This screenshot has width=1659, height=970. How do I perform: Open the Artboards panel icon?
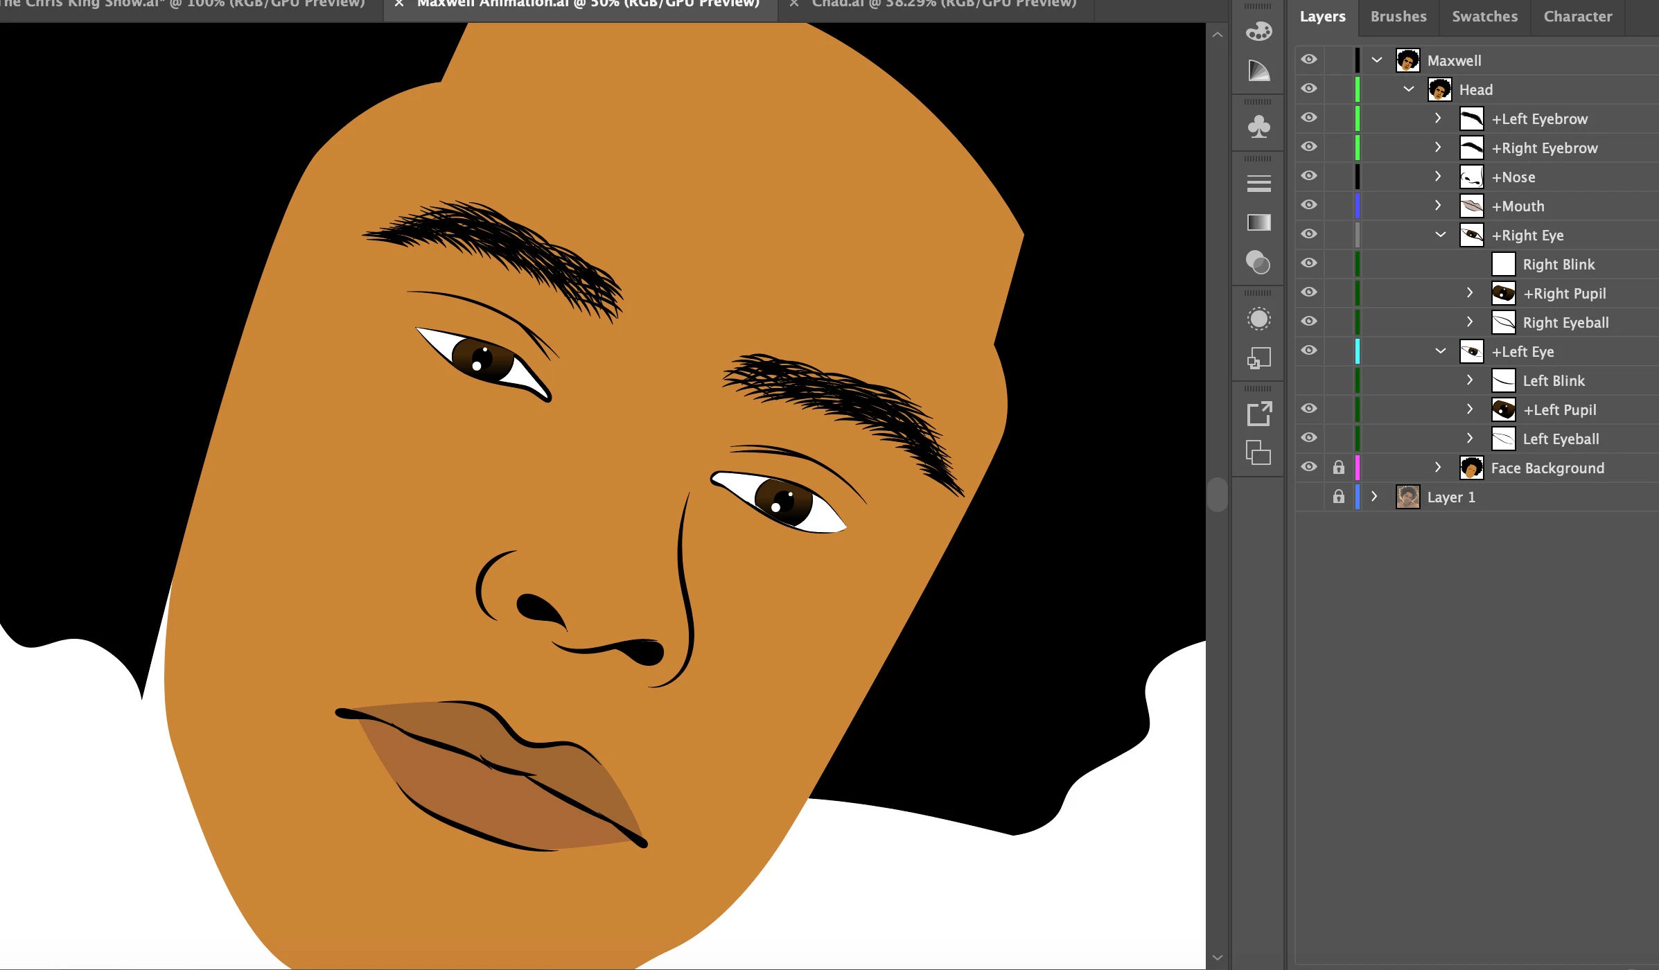click(1258, 453)
